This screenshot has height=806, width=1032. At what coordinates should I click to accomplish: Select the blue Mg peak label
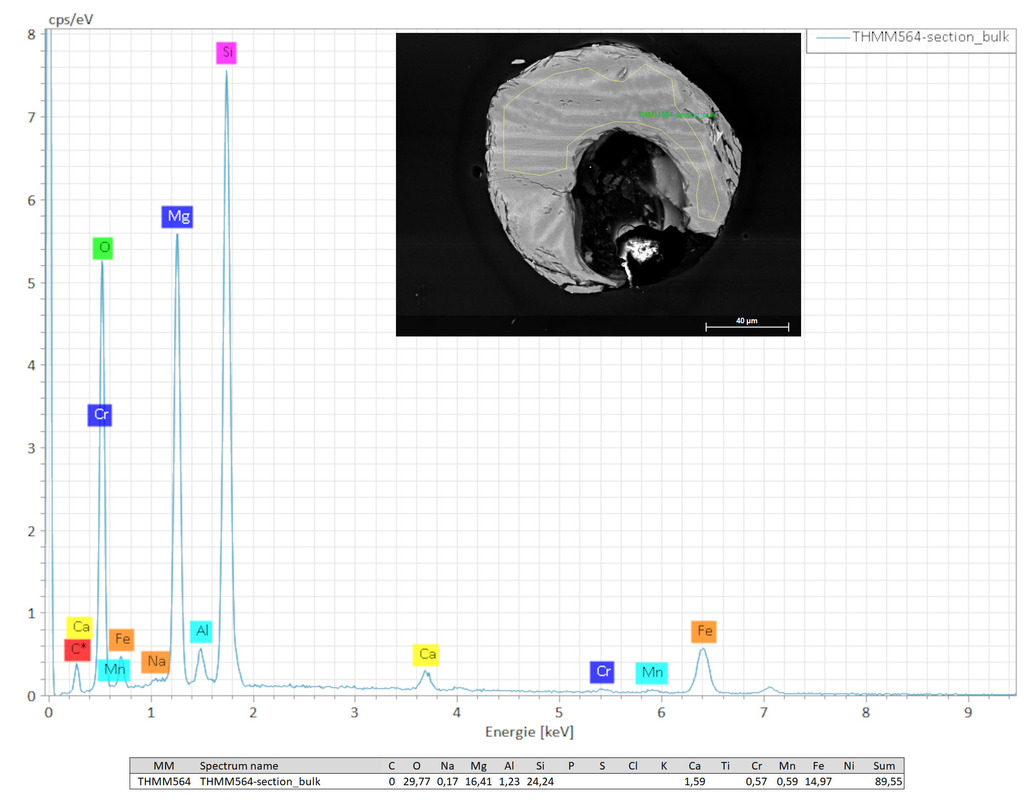click(177, 217)
